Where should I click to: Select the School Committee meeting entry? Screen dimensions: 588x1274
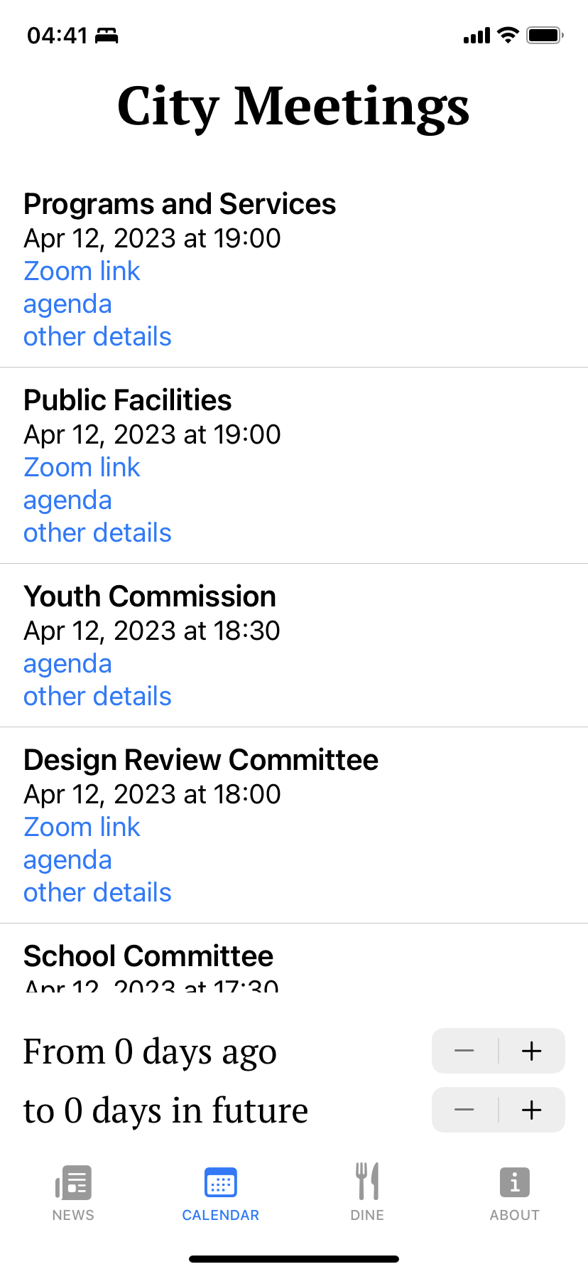pyautogui.click(x=148, y=957)
